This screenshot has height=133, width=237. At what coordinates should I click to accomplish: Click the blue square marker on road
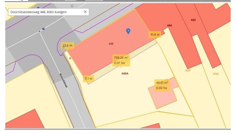(x=43, y=29)
